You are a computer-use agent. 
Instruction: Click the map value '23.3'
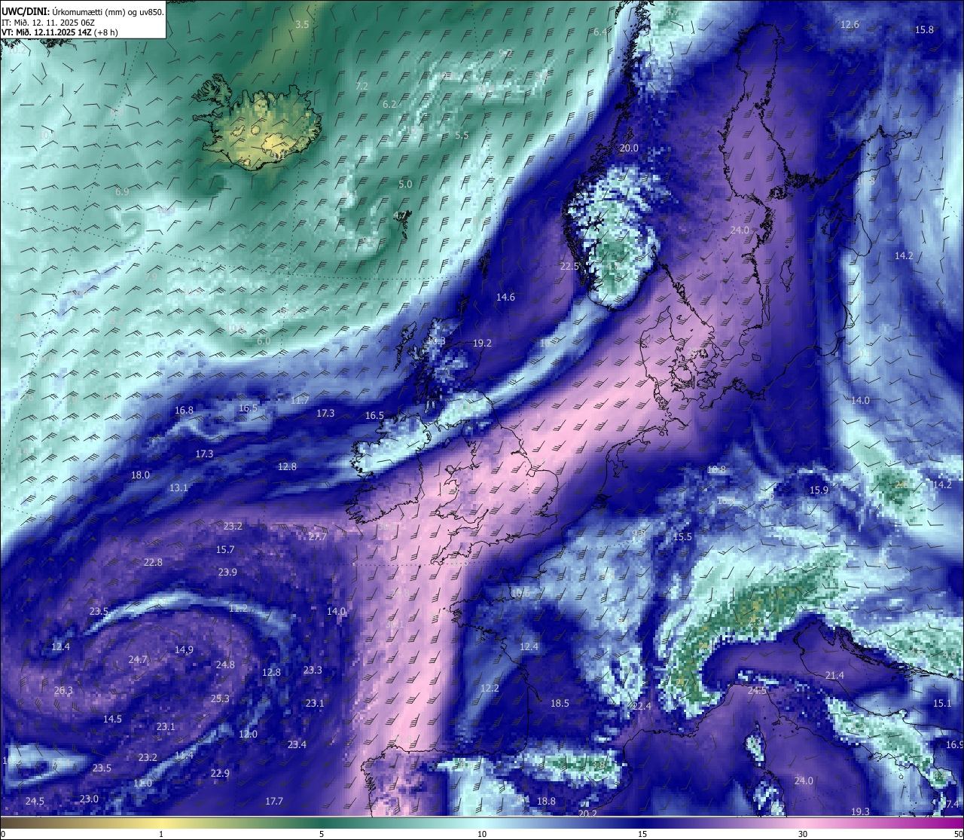(313, 670)
